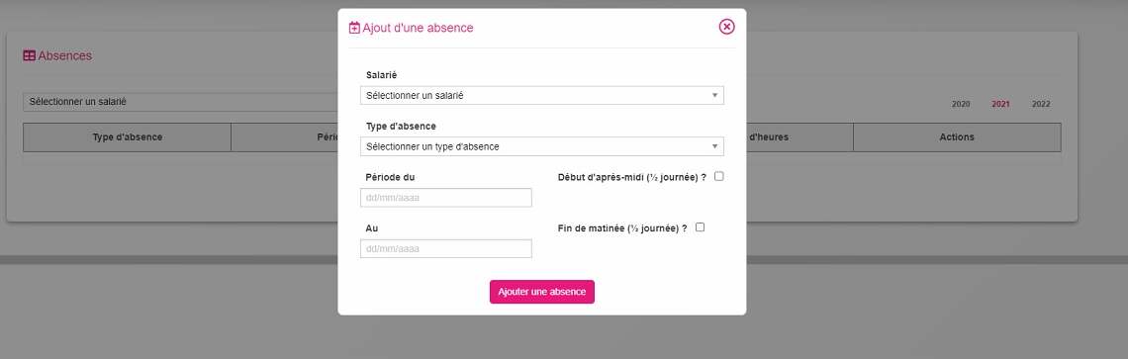Image resolution: width=1128 pixels, height=359 pixels.
Task: Click the Période du date field
Action: [x=446, y=197]
